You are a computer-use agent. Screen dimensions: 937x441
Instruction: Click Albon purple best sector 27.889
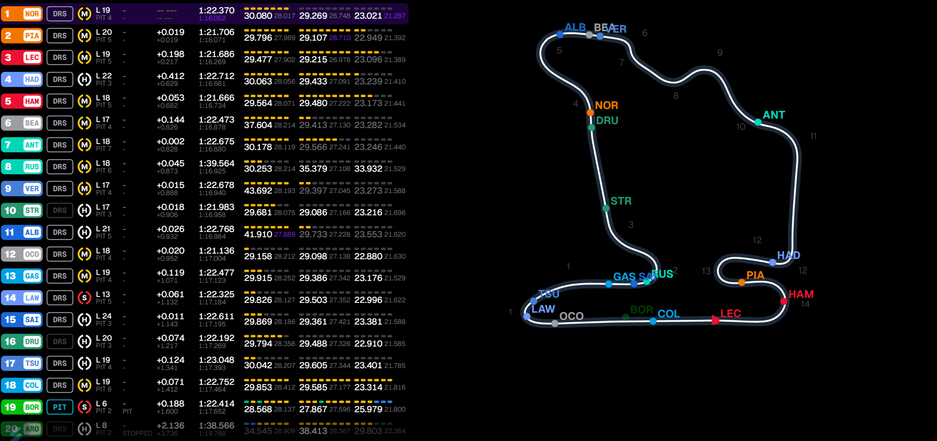click(x=284, y=234)
